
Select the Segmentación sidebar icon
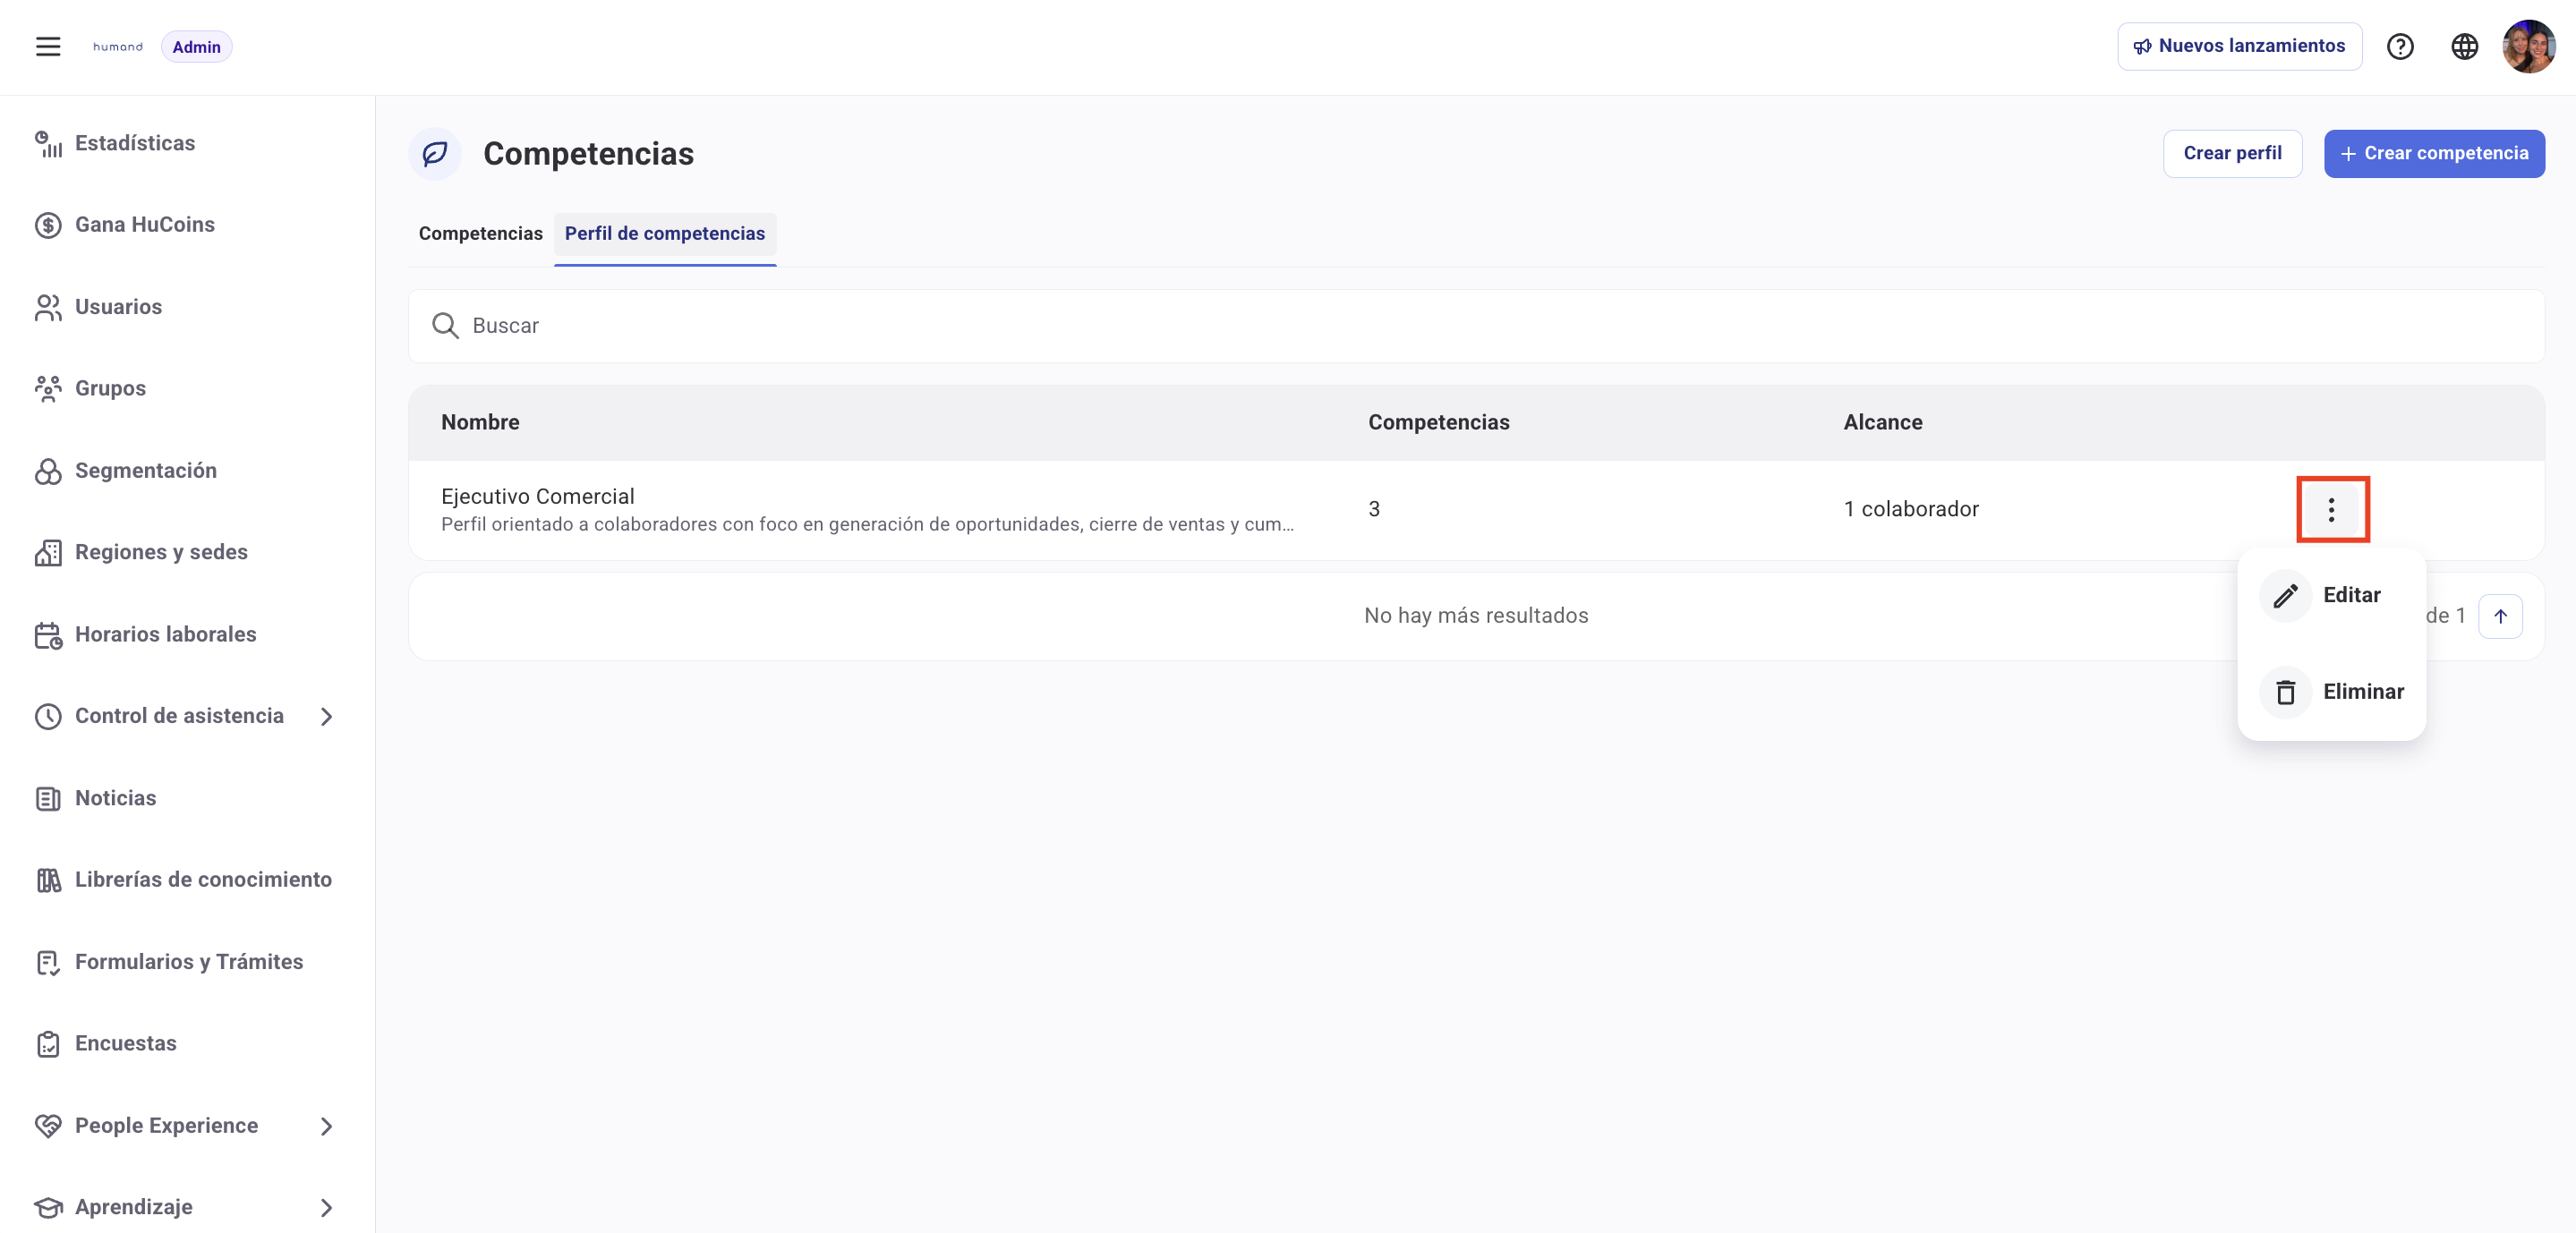click(x=48, y=470)
